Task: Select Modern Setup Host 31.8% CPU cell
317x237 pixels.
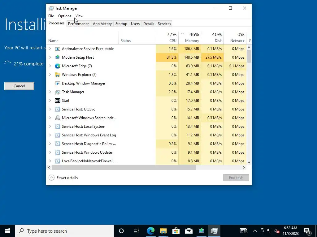Action: click(167, 57)
